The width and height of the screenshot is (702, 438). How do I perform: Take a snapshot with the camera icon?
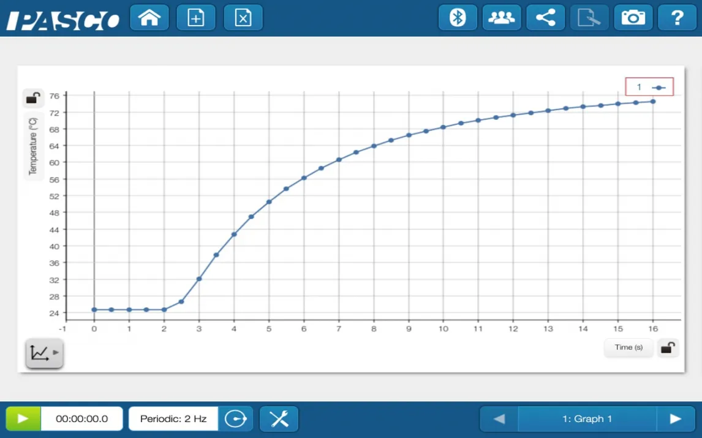(633, 18)
